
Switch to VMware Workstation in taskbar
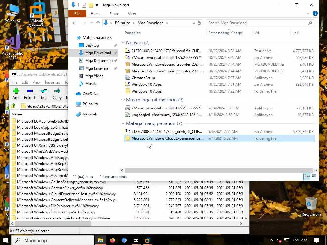click(x=148, y=240)
